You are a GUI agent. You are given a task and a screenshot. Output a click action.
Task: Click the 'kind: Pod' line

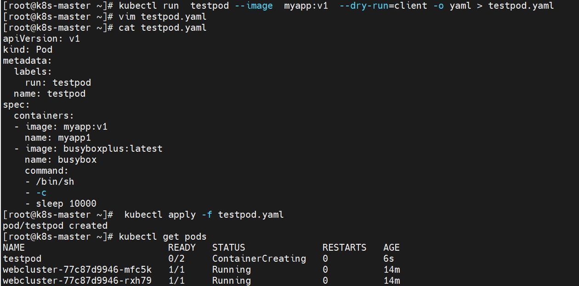coord(28,49)
